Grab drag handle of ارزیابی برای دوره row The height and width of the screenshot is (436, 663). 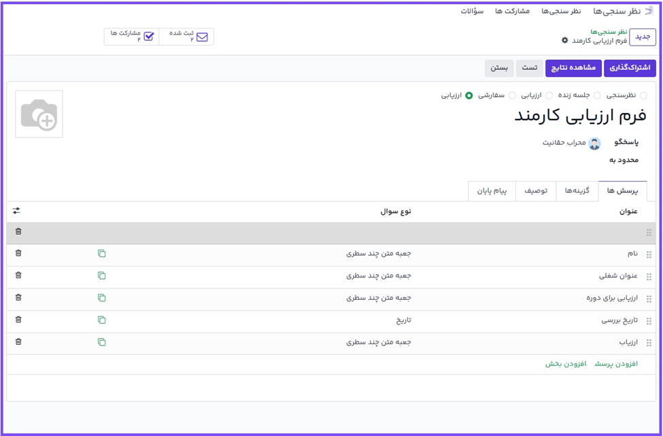coord(649,299)
